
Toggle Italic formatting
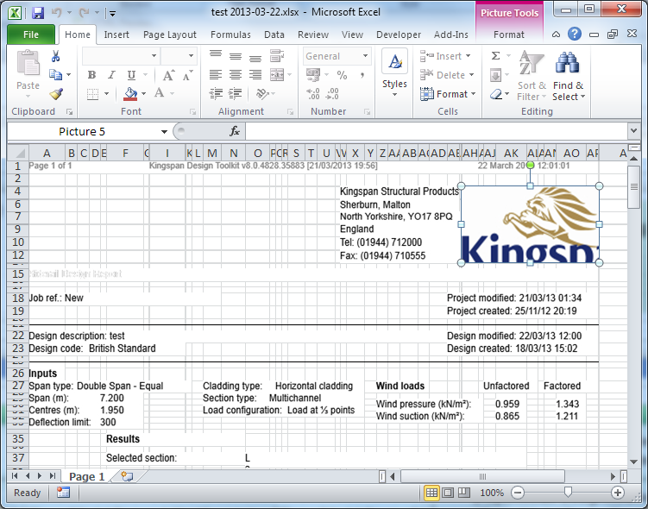(x=111, y=75)
